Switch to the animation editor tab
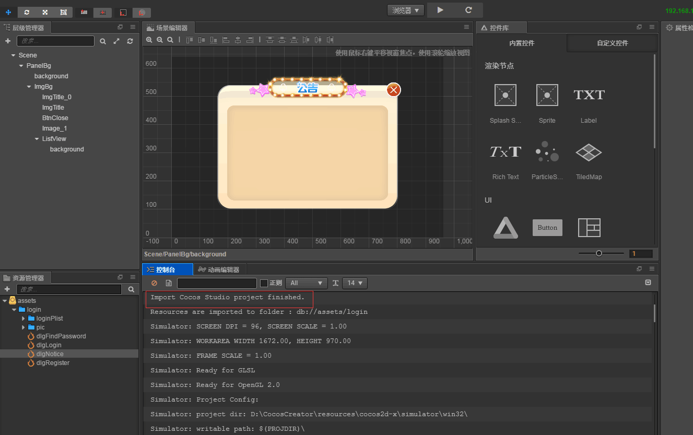Viewport: 693px width, 435px height. click(219, 269)
